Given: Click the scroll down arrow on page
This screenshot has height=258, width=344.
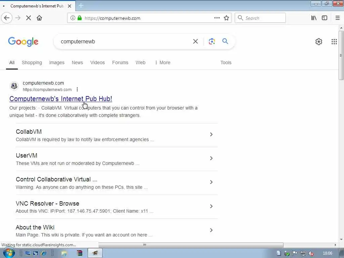Looking at the screenshot, I should pos(341,239).
